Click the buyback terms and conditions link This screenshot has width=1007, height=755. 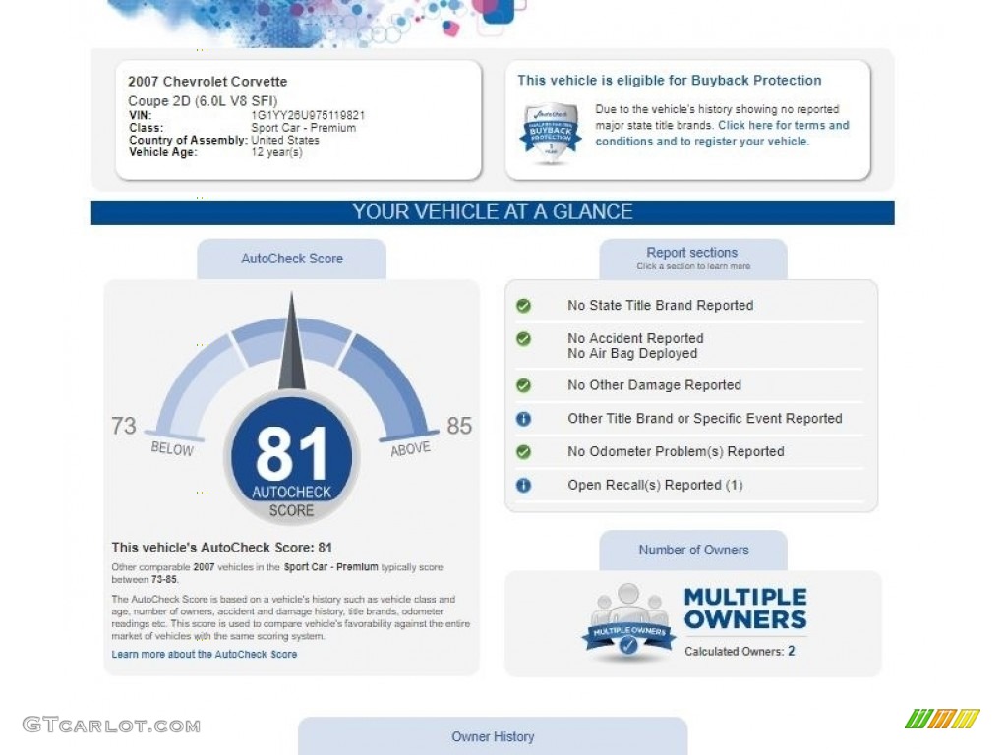point(722,134)
